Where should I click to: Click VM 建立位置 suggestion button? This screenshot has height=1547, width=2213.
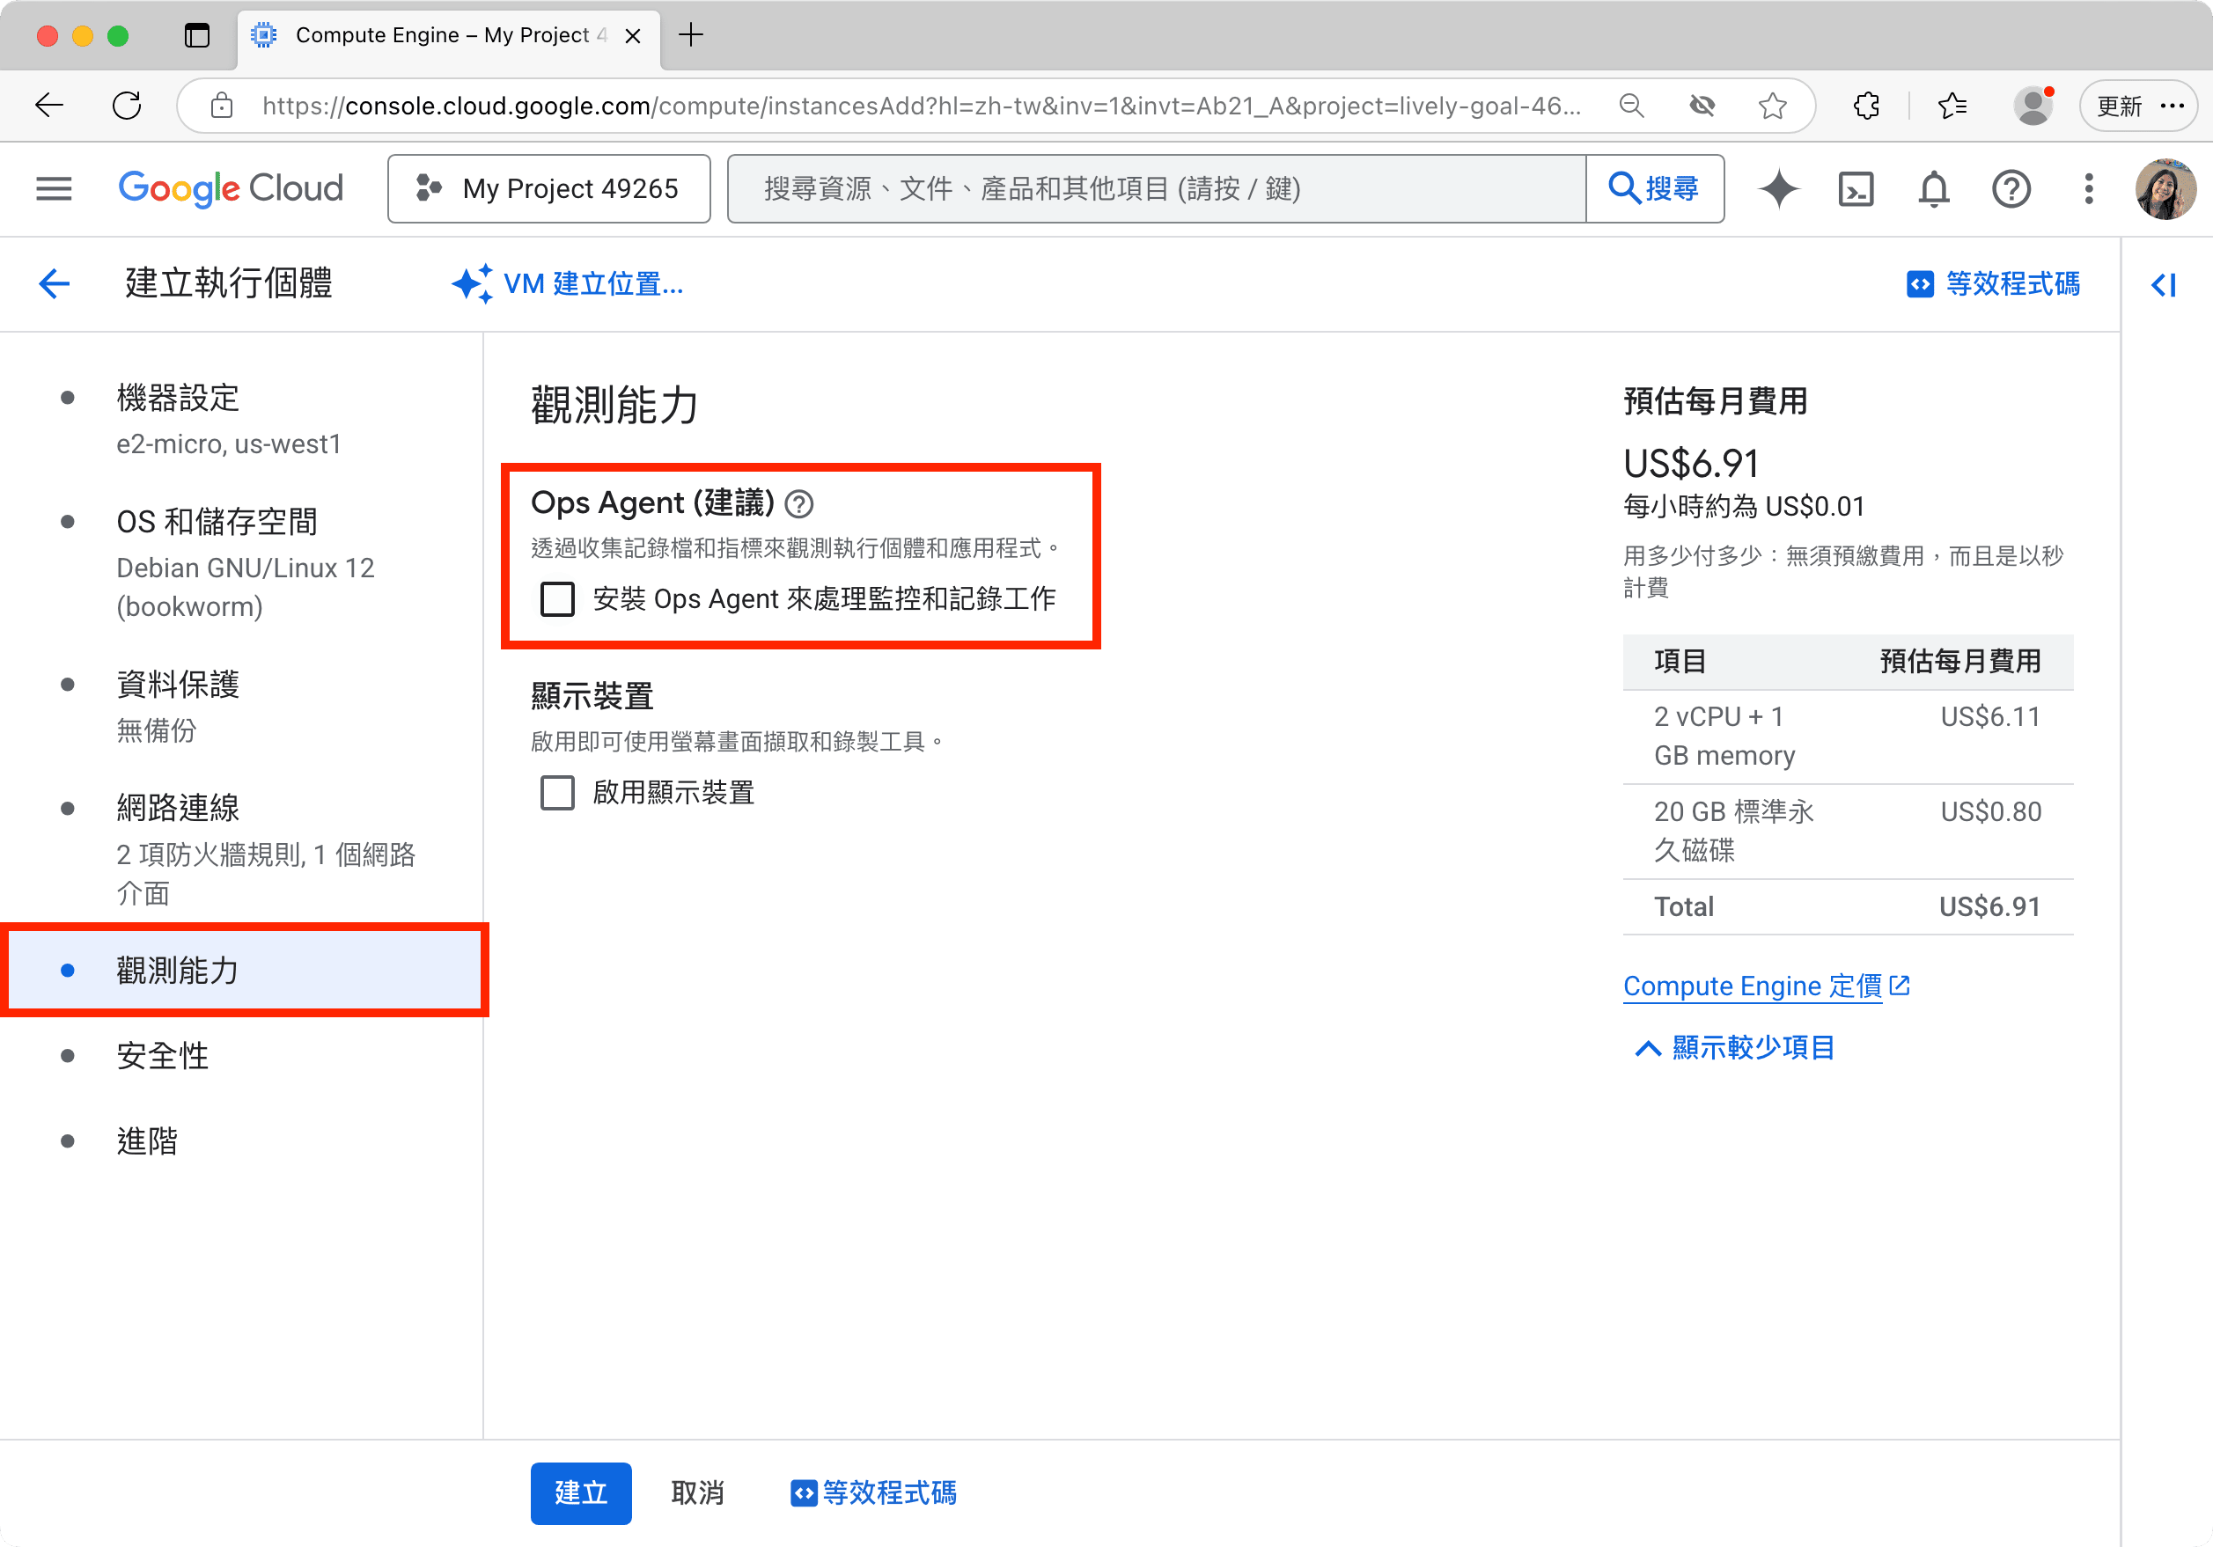pos(568,284)
